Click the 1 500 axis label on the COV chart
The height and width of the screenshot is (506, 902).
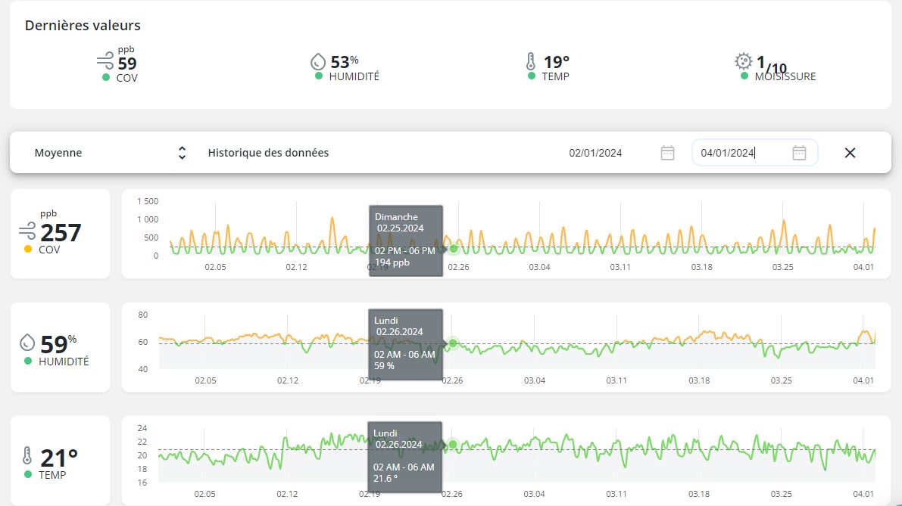[147, 201]
